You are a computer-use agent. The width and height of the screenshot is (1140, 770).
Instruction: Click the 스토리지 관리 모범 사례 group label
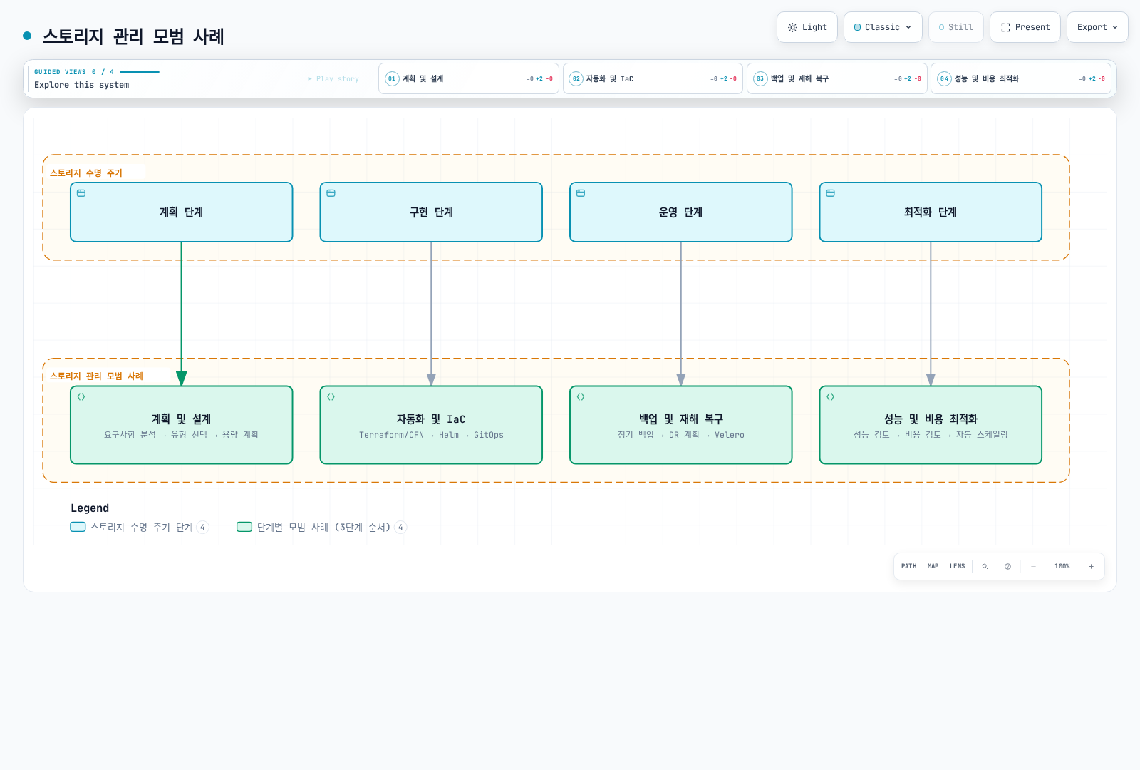96,376
